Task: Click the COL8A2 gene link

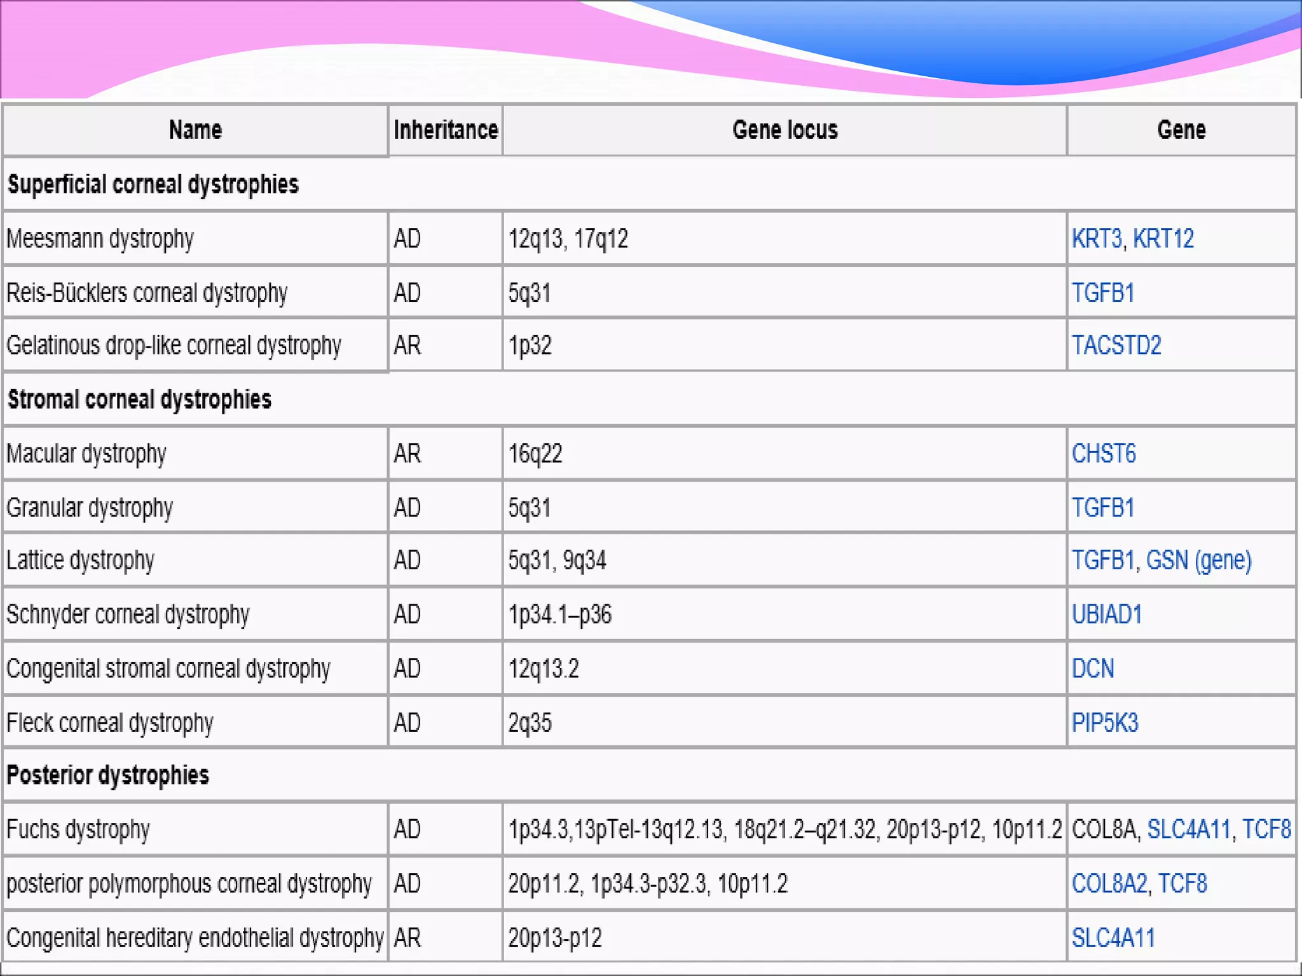Action: point(1109,884)
